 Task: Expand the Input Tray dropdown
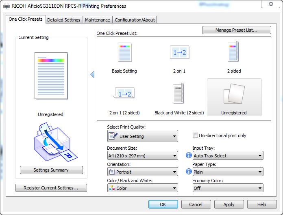228,156
